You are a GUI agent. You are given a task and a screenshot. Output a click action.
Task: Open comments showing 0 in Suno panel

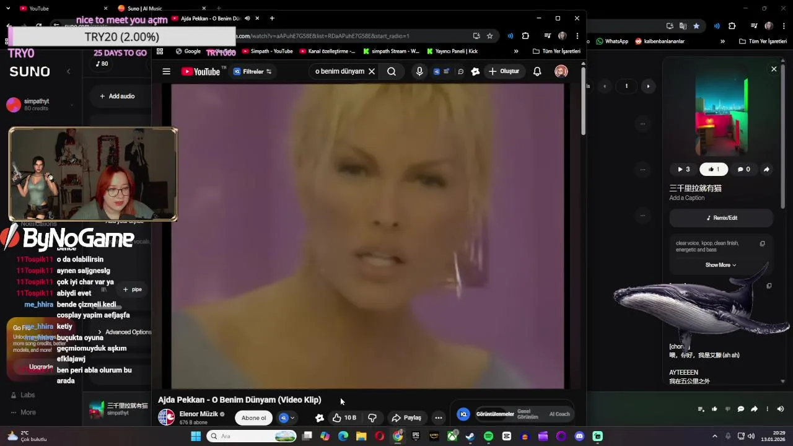click(743, 169)
